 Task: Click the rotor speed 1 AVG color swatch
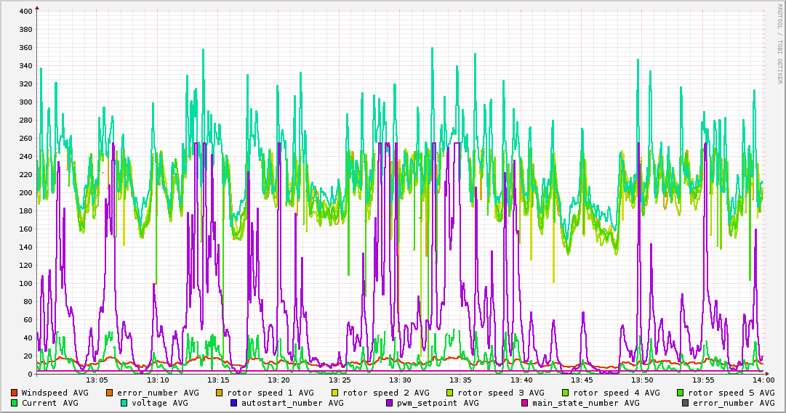(220, 393)
